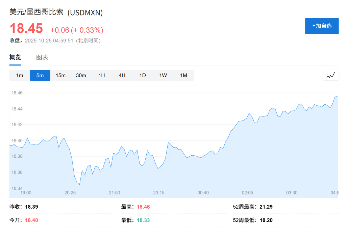Click the +加自选 watchlist button

322,26
